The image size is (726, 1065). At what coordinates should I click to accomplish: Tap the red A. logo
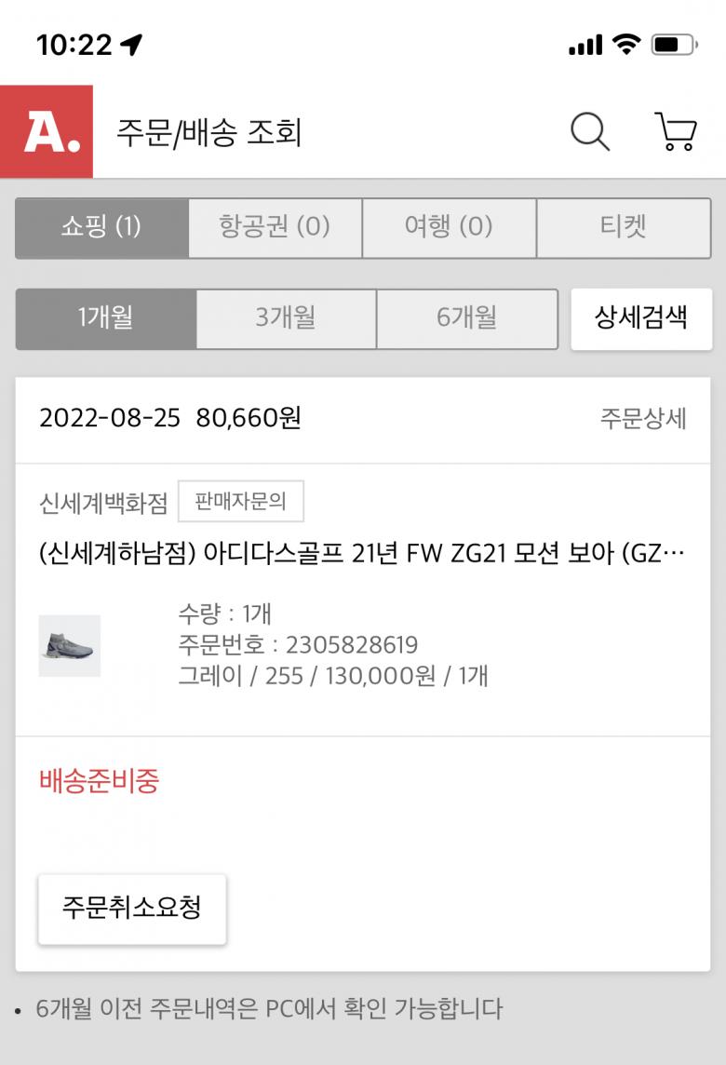pos(47,131)
